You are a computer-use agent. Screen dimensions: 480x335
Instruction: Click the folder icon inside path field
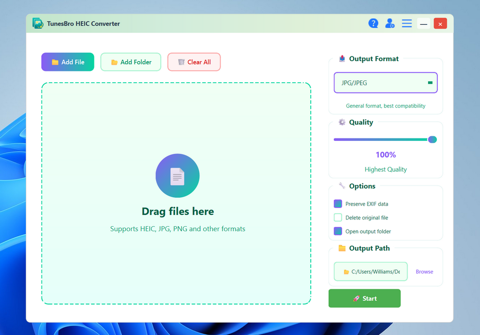(346, 272)
